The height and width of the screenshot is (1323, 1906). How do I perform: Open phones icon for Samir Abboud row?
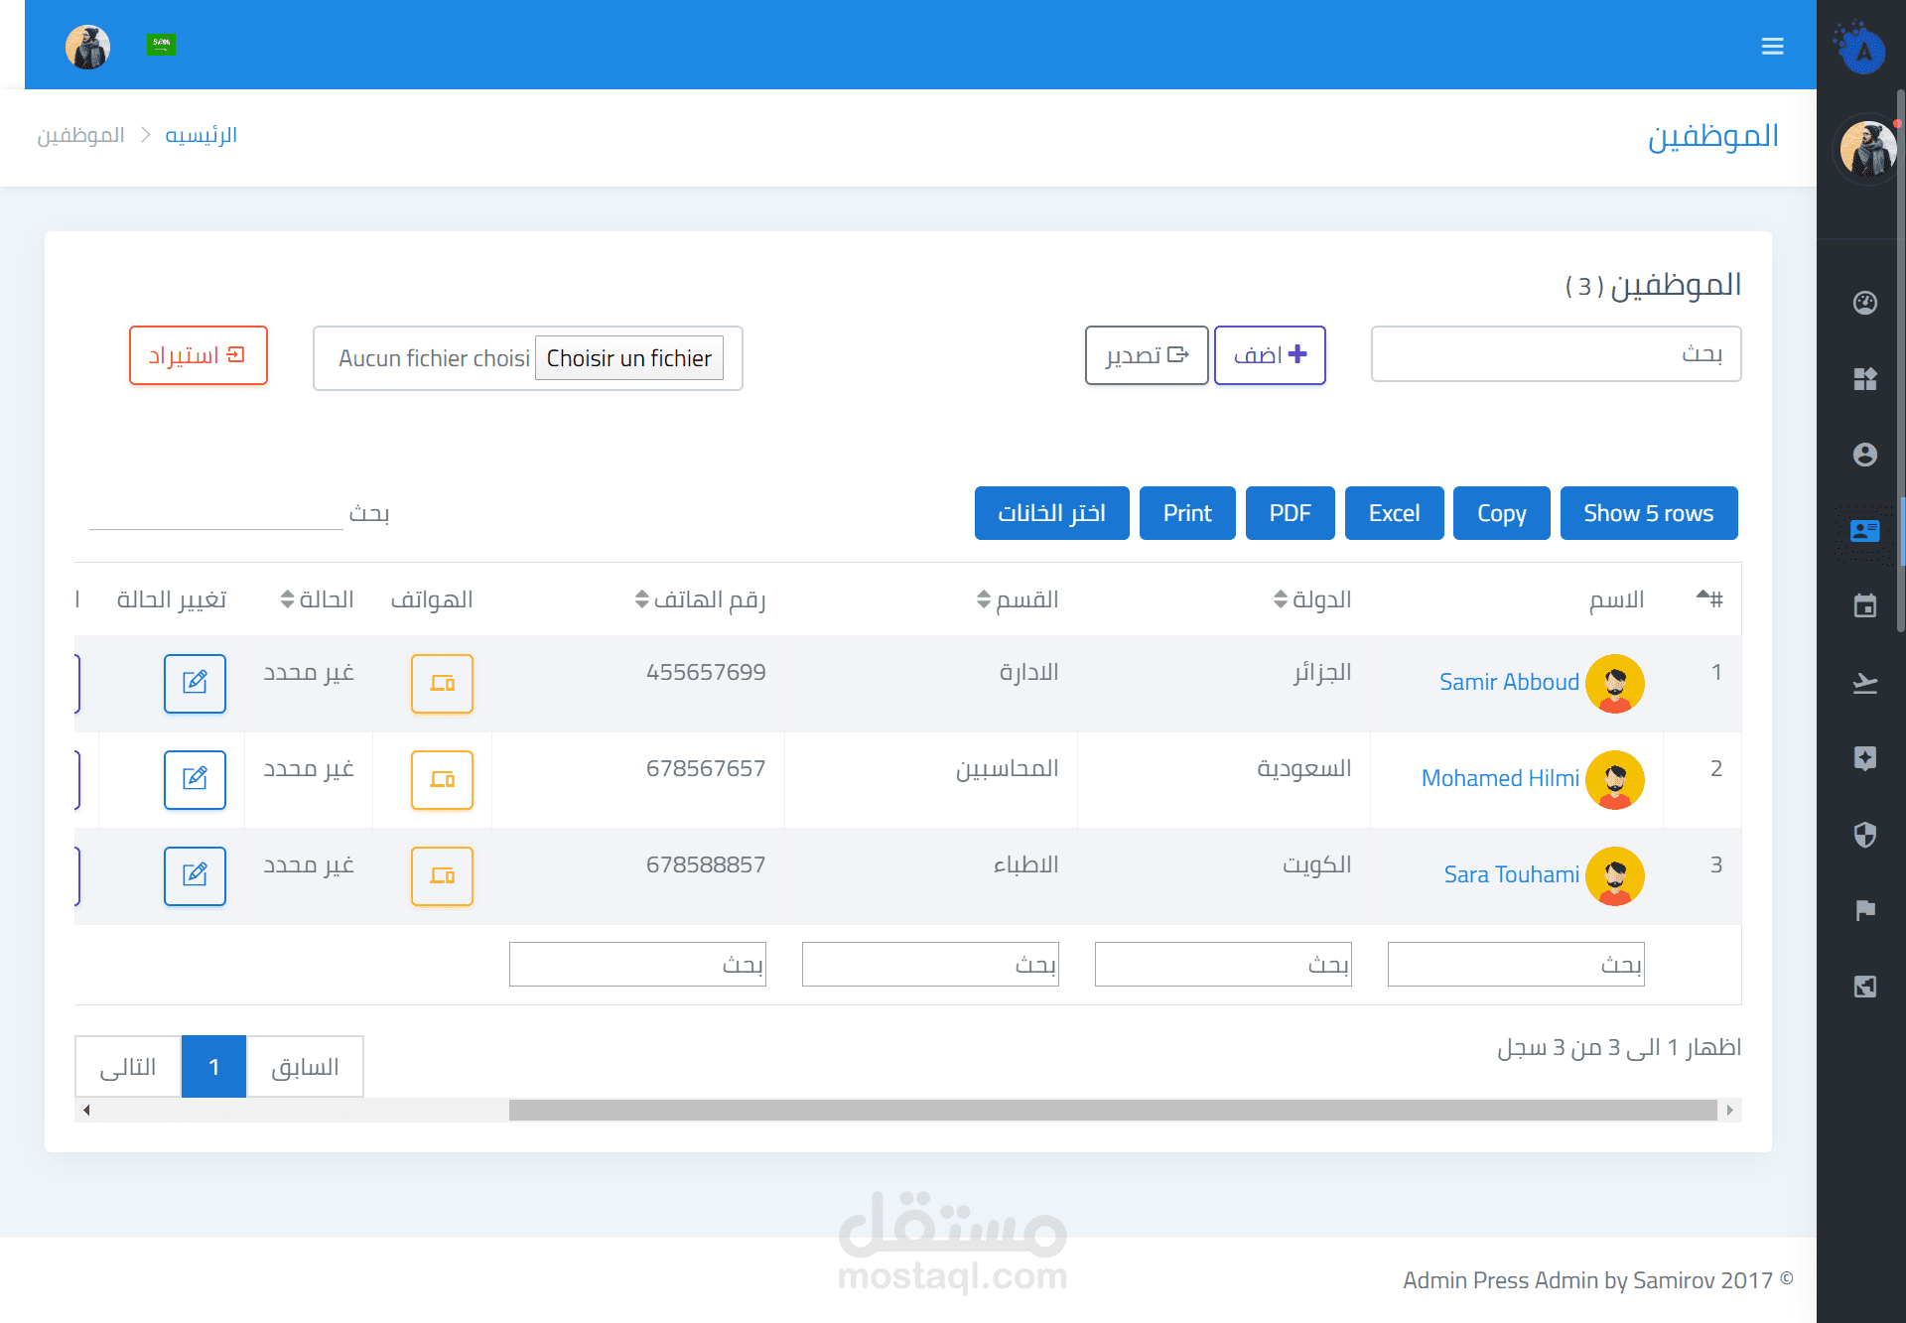pos(442,683)
